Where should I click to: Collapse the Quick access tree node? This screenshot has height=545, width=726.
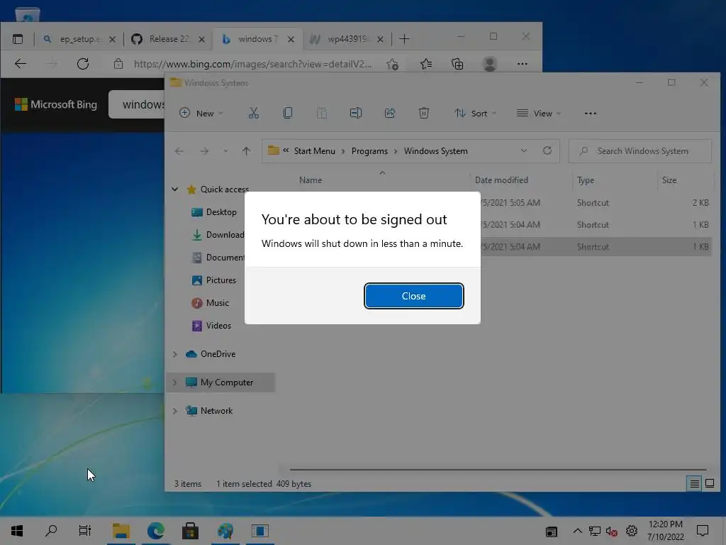click(175, 189)
